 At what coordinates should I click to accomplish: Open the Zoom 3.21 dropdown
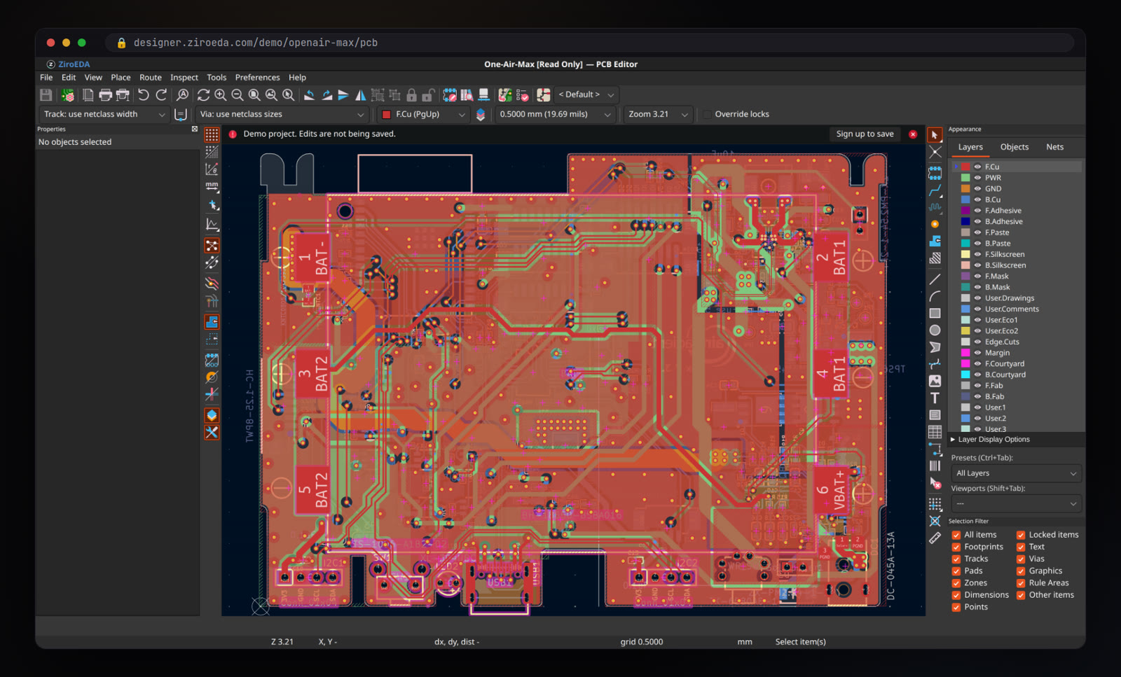click(658, 114)
